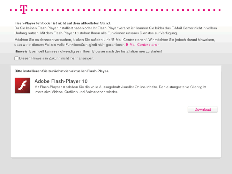Click the bold 'Hinweis' label
The height and width of the screenshot is (174, 232).
tap(21, 51)
